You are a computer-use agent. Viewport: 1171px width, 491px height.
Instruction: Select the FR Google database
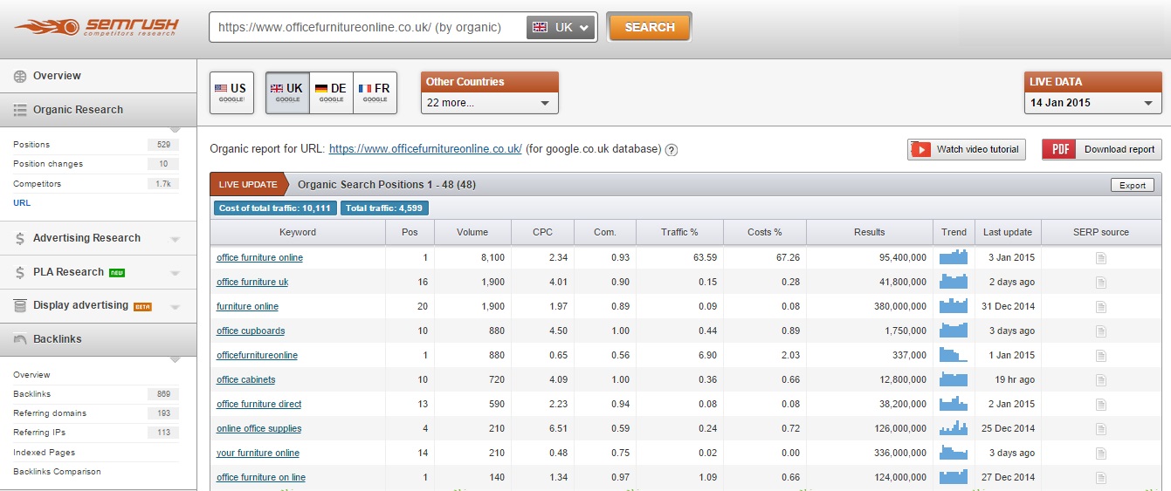375,92
